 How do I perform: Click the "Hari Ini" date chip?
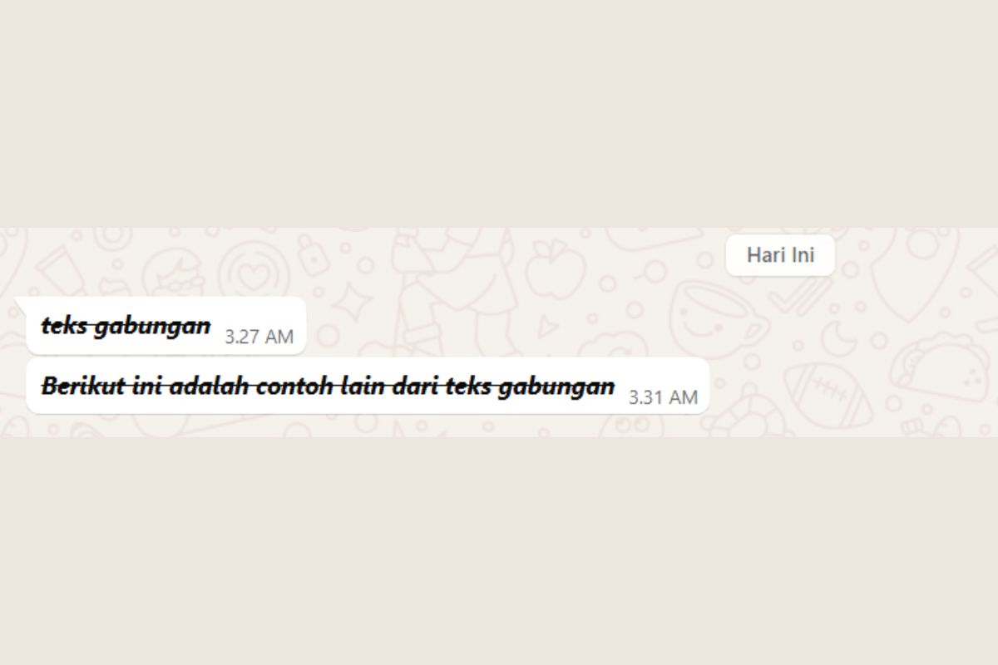tap(780, 255)
